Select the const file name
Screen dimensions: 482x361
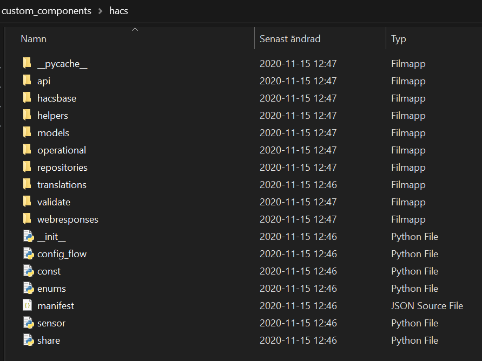click(x=49, y=271)
